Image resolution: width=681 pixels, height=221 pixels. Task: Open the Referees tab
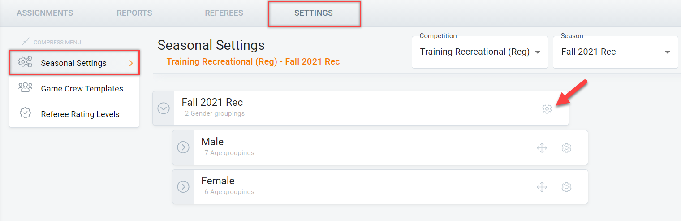224,13
